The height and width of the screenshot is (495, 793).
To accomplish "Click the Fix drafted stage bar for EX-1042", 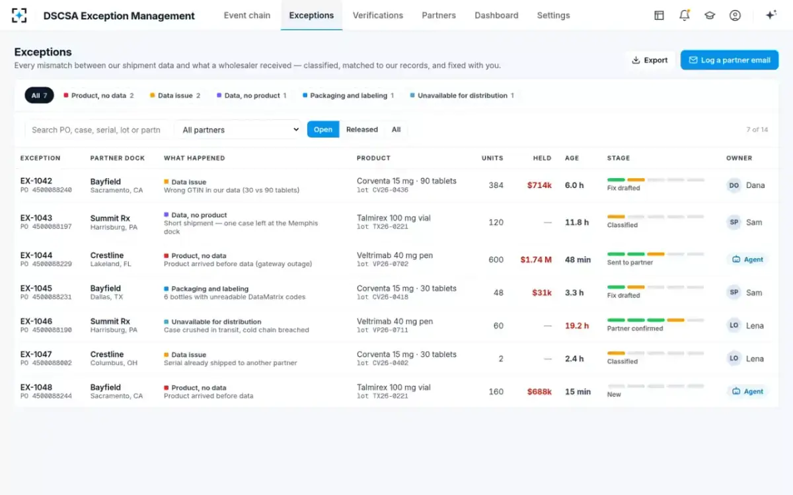I will click(656, 180).
